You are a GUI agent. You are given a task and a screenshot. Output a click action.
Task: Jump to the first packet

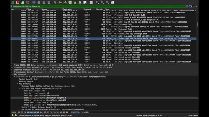(x=75, y=2)
